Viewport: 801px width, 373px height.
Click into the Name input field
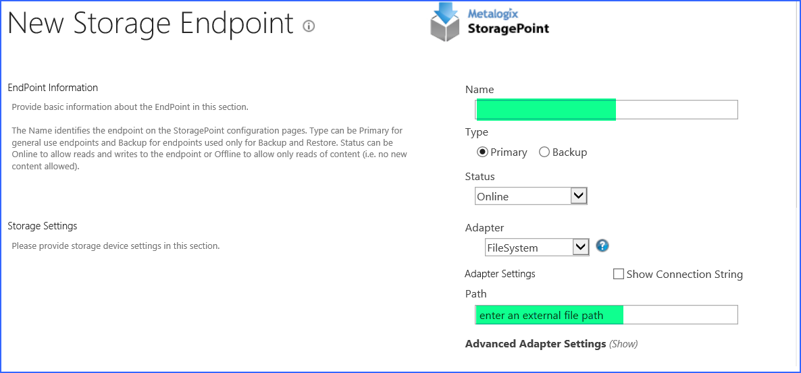(606, 110)
